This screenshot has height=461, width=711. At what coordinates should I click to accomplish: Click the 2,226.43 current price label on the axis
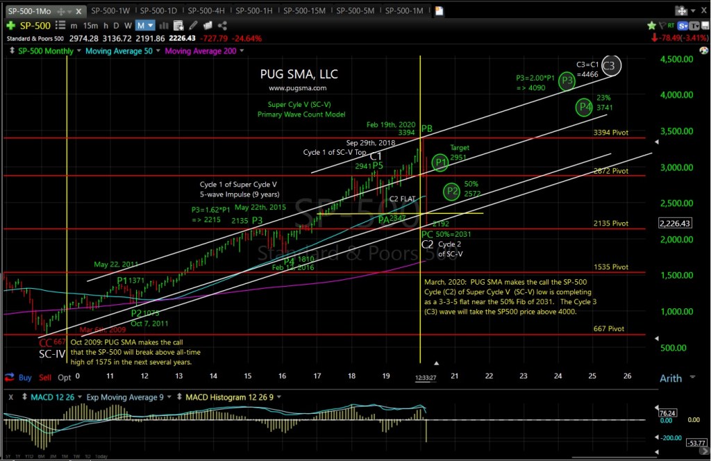click(675, 223)
